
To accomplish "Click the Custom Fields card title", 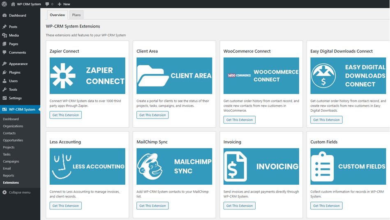I will (x=324, y=142).
